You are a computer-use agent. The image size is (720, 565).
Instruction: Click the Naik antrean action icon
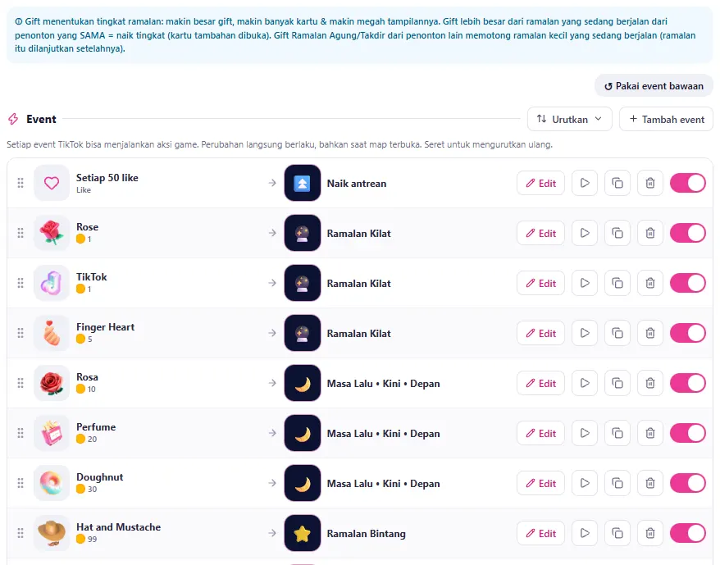pyautogui.click(x=302, y=183)
